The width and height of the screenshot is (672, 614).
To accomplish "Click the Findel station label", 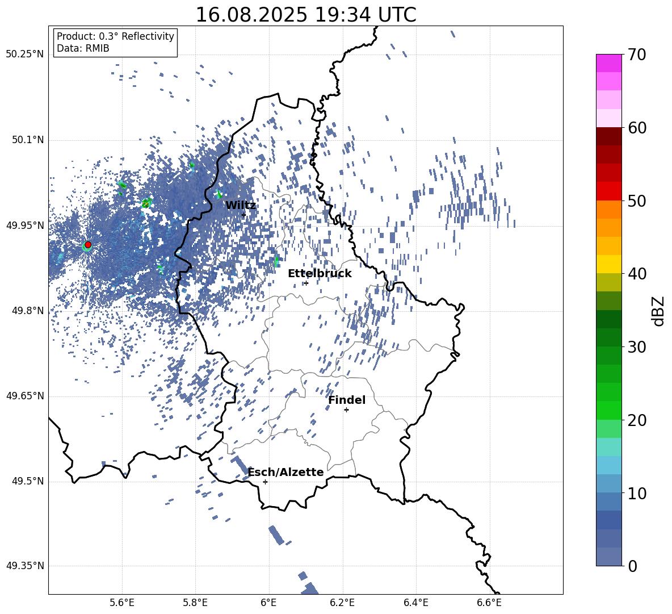I will point(347,400).
